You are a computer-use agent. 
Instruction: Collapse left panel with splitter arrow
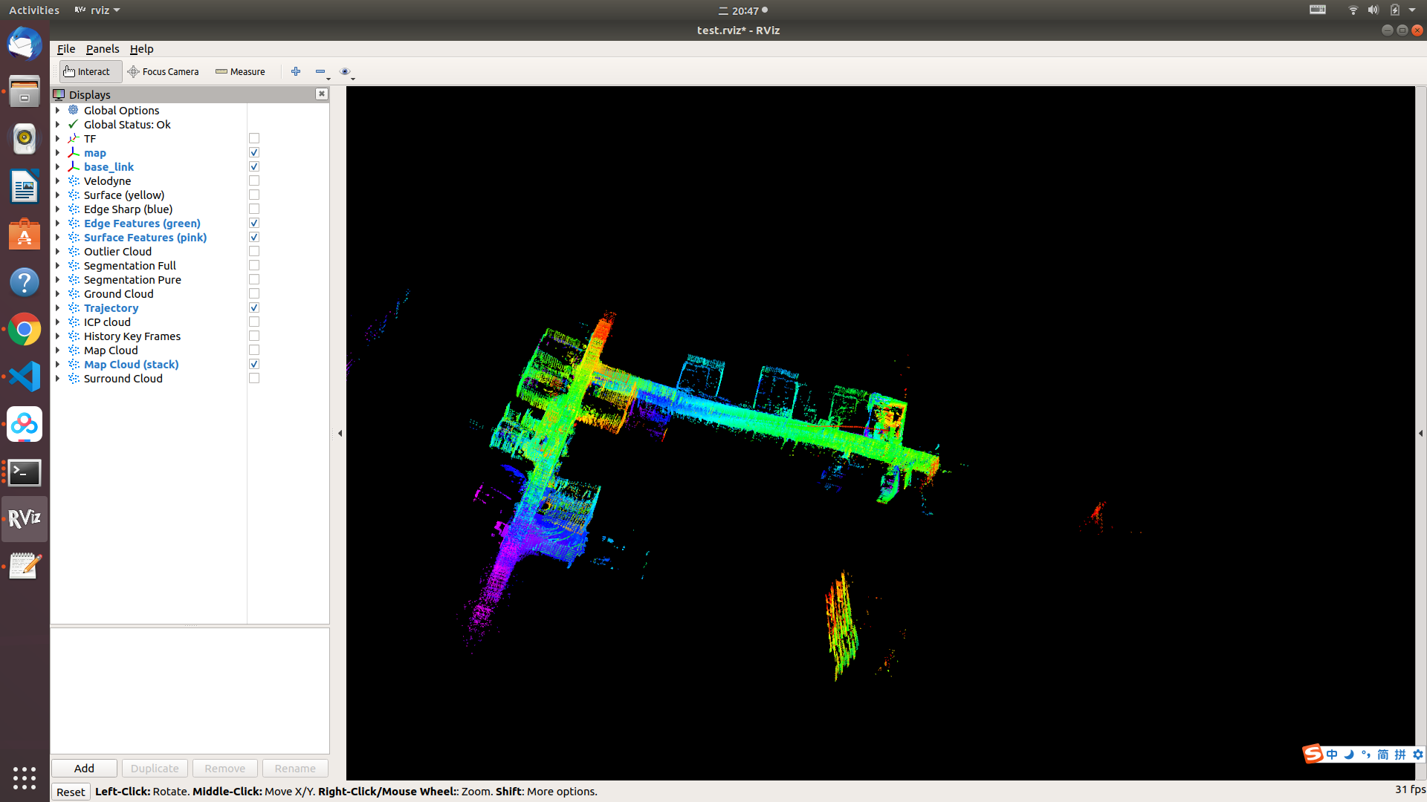pos(340,433)
